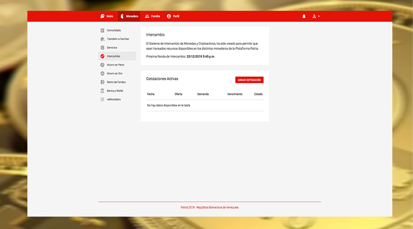Image resolution: width=413 pixels, height=229 pixels.
Task: Click the Servicios sidebar icon
Action: 102,47
